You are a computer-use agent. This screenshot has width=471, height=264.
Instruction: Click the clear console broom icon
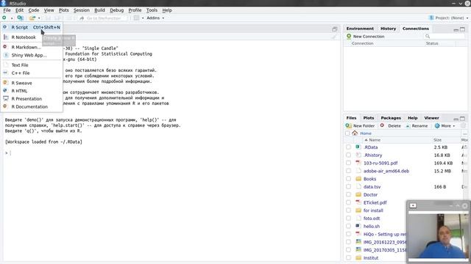[x=334, y=37]
